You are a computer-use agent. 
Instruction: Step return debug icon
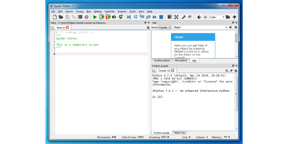tap(148, 17)
